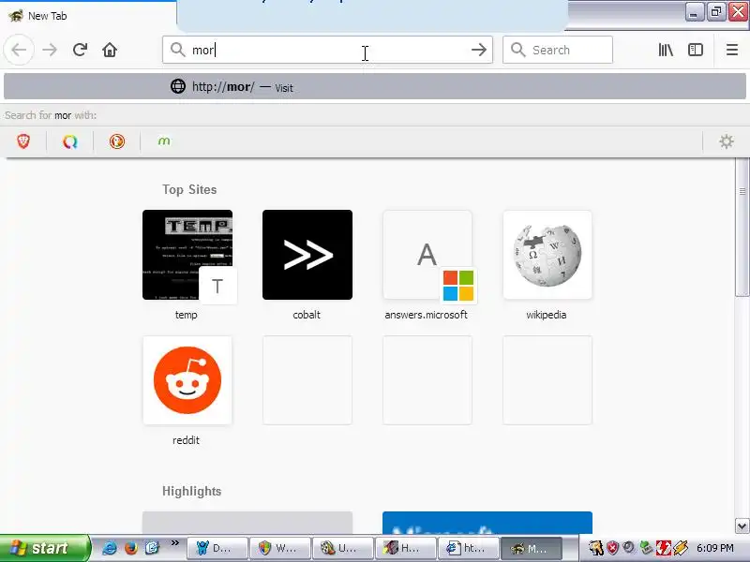Image resolution: width=750 pixels, height=562 pixels.
Task: Switch to the M... browser taskbar button
Action: [x=532, y=548]
